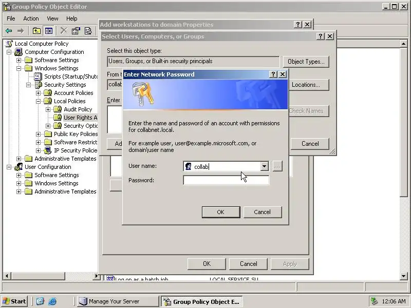Click the Group Policy Object Editor taskbar button
Viewport: 411px width, 308px height.
coord(202,302)
